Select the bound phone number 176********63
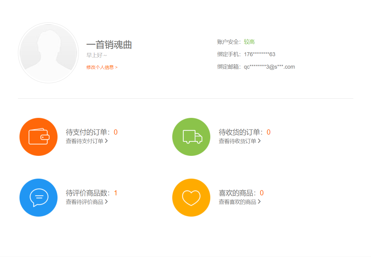The width and height of the screenshot is (371, 257). pos(259,54)
